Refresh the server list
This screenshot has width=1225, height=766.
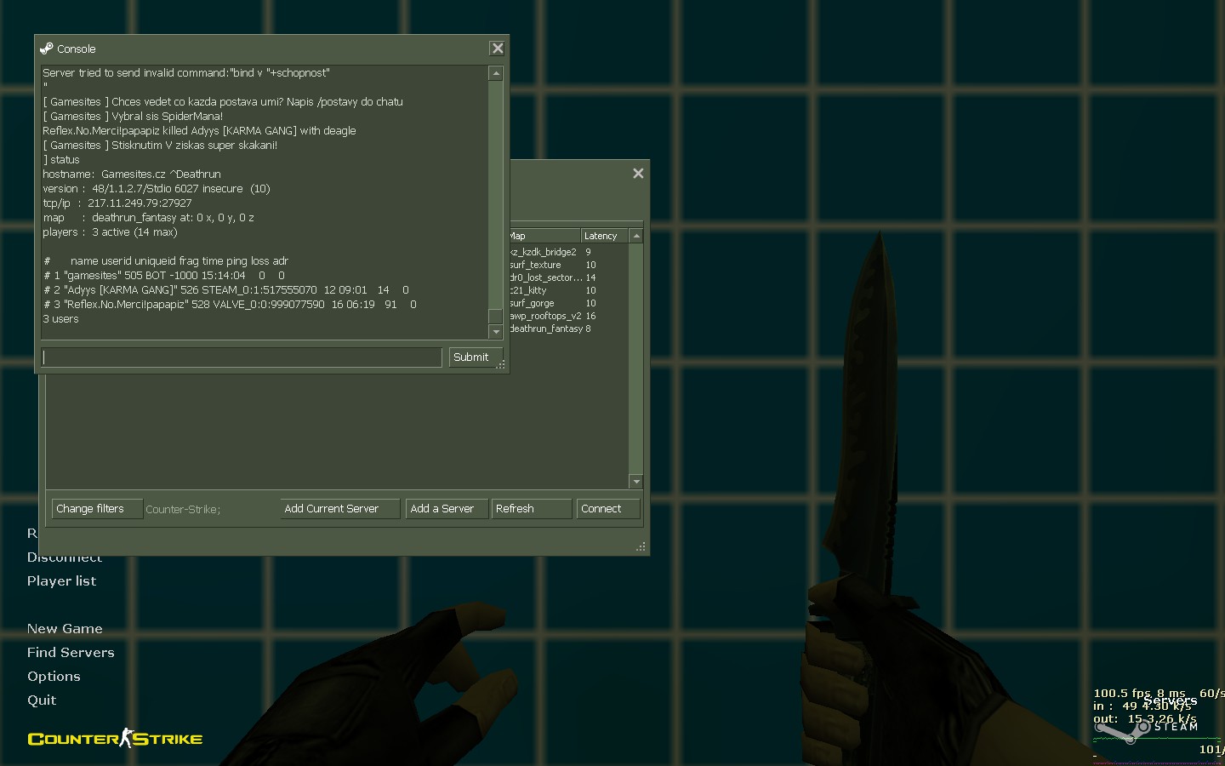(x=532, y=509)
